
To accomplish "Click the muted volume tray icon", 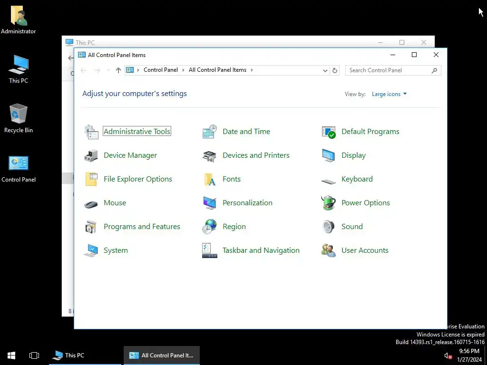I will pos(448,355).
